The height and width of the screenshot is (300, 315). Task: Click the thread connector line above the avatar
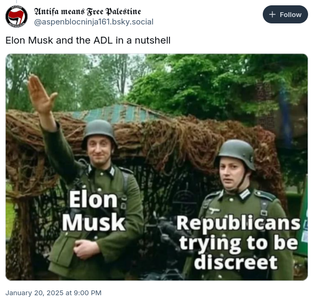click(x=17, y=2)
